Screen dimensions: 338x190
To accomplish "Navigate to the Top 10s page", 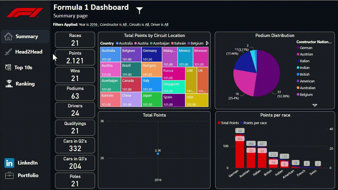I will [x=24, y=67].
